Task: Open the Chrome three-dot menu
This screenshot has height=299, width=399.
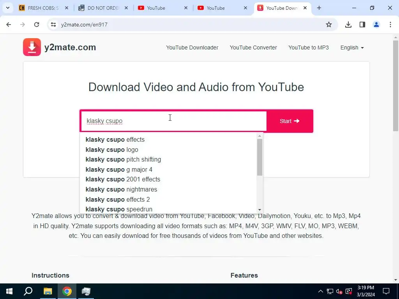Action: click(x=390, y=25)
